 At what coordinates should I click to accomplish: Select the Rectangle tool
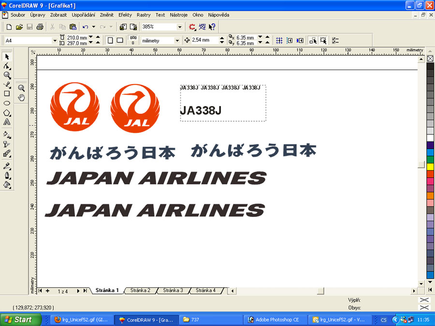click(7, 94)
